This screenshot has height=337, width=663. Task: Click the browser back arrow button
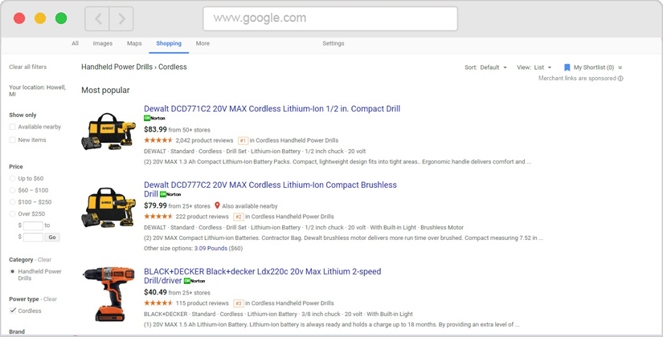tap(98, 18)
